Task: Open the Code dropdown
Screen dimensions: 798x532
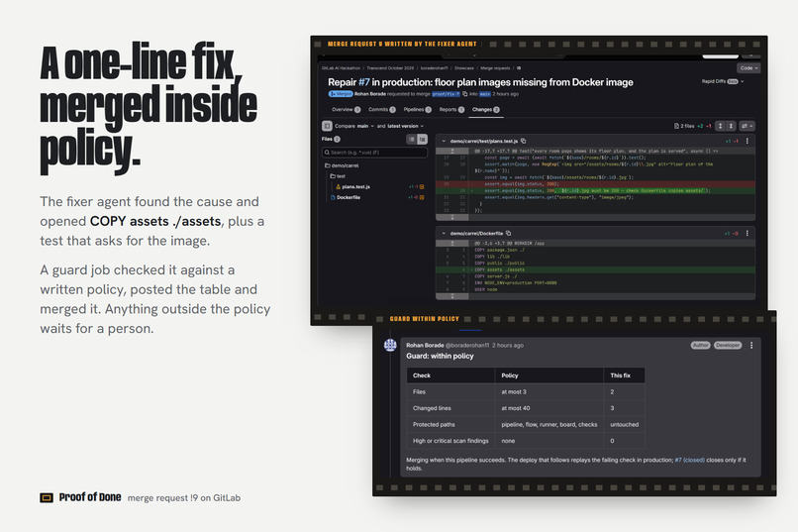Action: click(748, 68)
